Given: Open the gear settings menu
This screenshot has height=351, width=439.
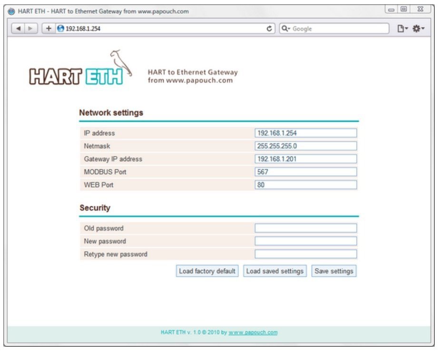Looking at the screenshot, I should tap(418, 29).
